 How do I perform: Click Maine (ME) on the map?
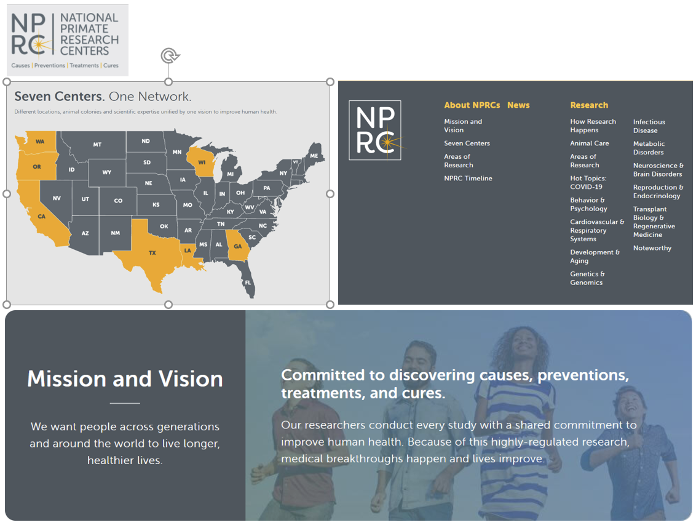pyautogui.click(x=314, y=156)
